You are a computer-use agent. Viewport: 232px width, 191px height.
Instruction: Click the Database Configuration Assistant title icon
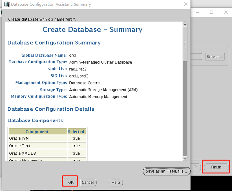click(7, 4)
